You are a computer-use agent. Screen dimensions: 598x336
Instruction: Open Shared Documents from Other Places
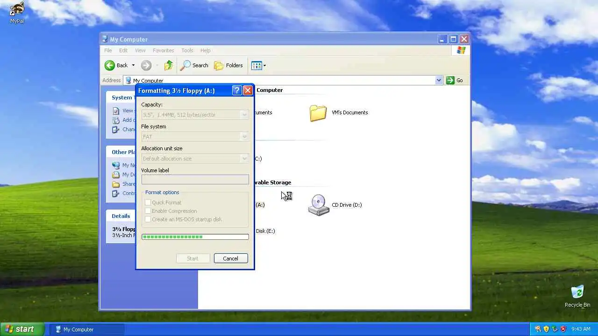coord(124,184)
